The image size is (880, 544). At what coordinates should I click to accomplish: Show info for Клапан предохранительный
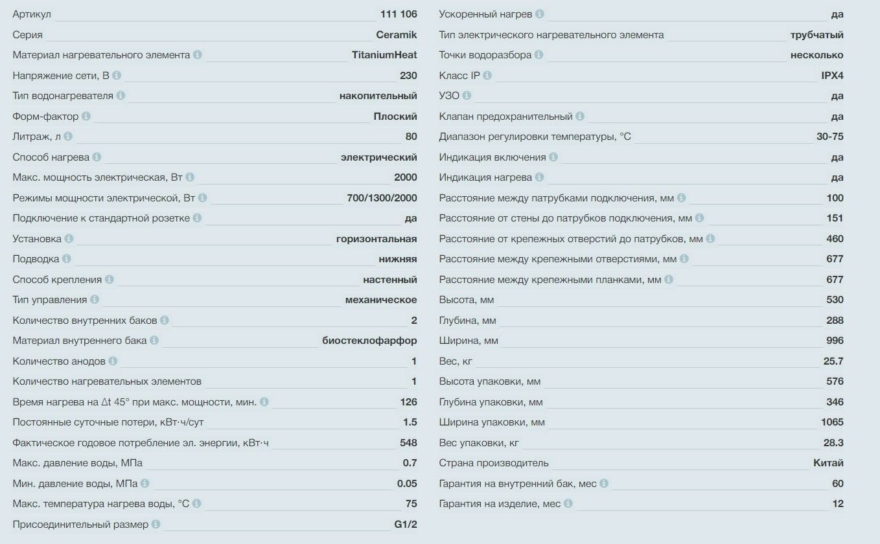pyautogui.click(x=580, y=117)
